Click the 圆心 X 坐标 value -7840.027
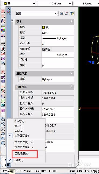Viewport: 99px width, 174px height. [58, 109]
